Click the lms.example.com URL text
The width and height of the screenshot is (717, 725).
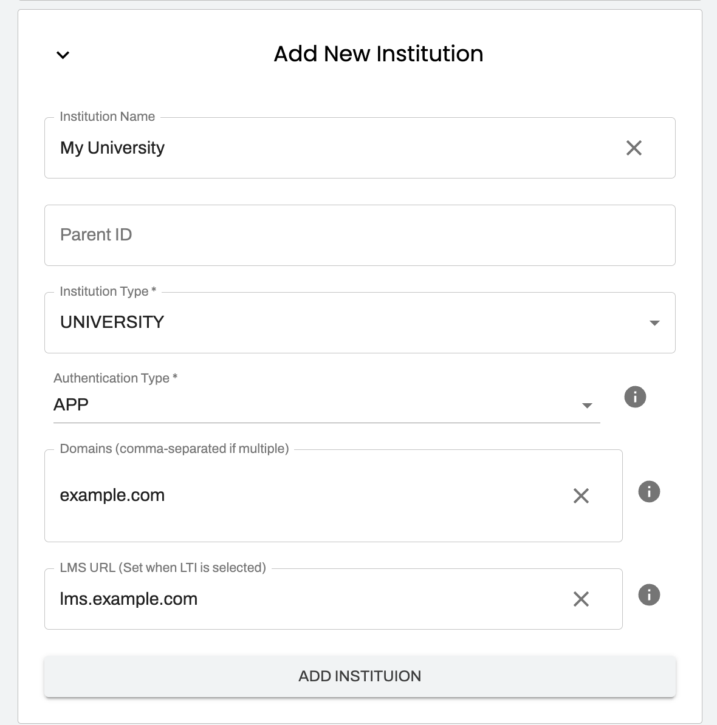pyautogui.click(x=129, y=599)
